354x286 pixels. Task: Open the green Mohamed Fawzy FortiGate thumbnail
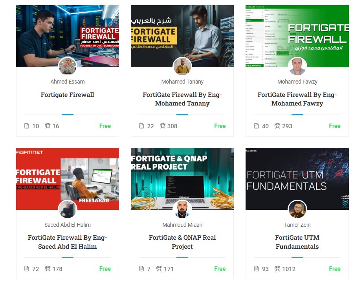point(297,36)
